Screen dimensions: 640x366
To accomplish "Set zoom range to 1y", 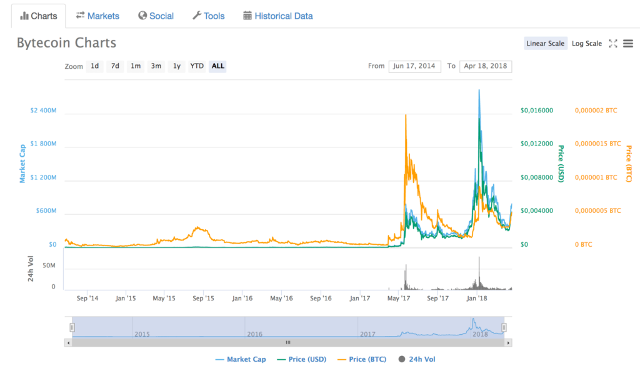I will click(177, 66).
